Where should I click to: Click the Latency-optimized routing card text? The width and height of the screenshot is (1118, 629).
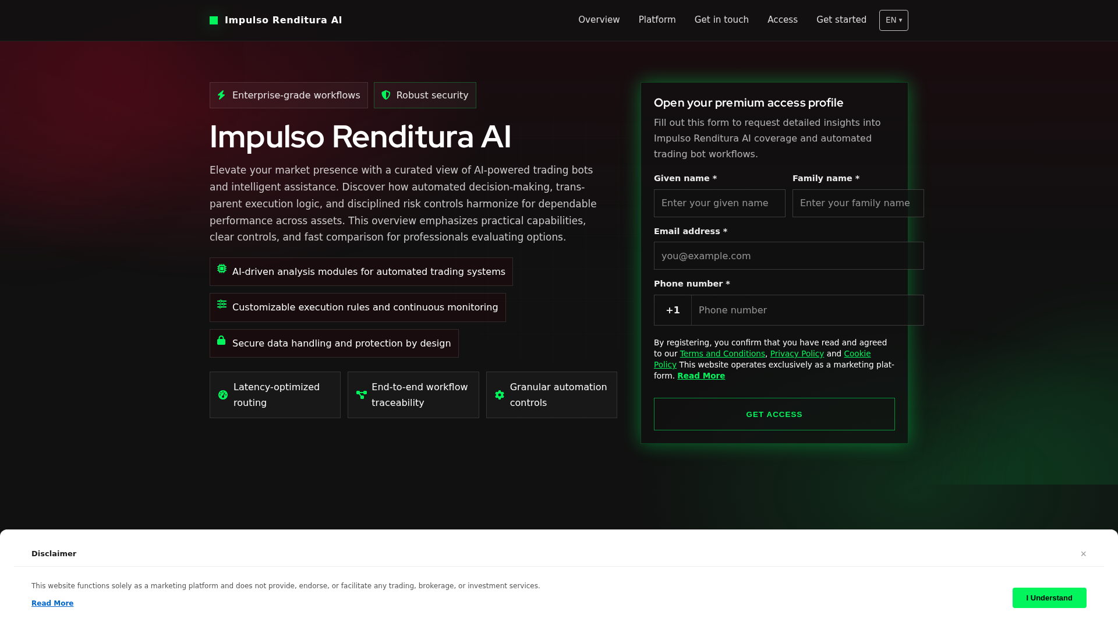277,395
